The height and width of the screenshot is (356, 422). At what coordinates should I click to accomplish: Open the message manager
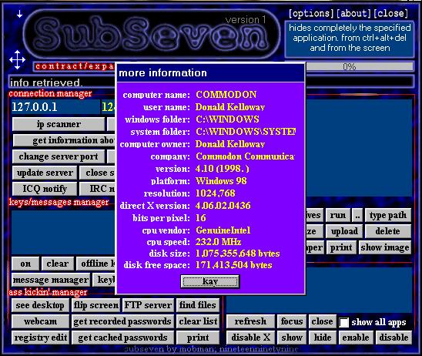[x=51, y=280]
